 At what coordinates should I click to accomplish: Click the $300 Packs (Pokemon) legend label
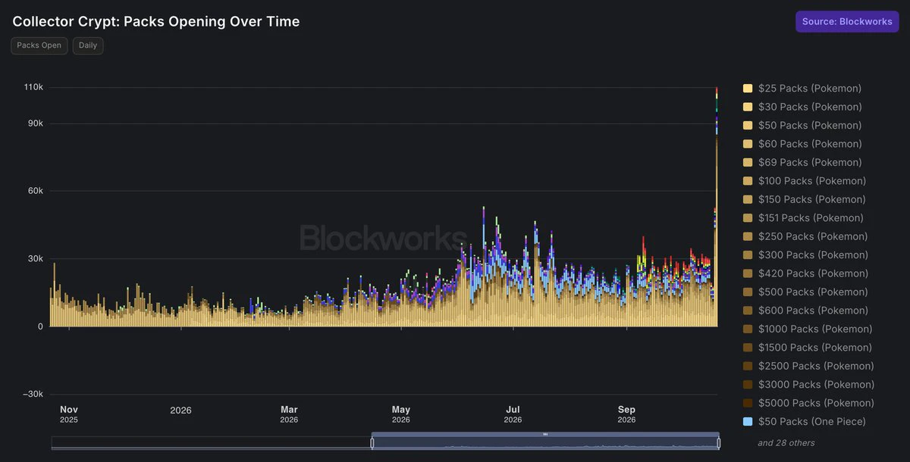813,255
